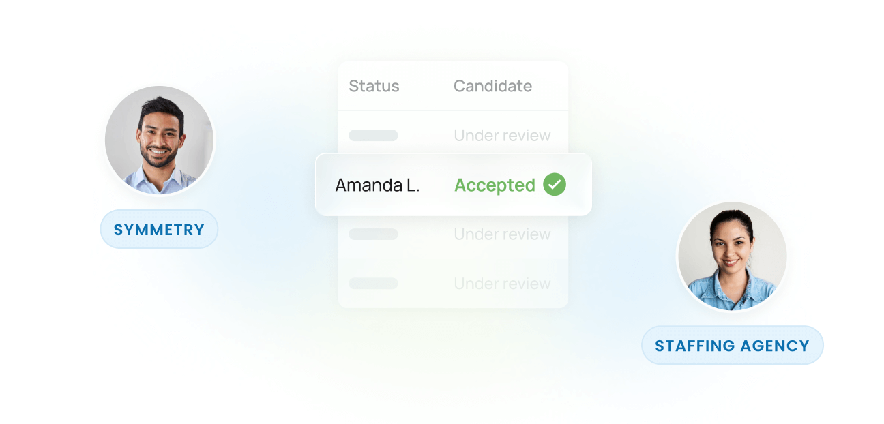Click the bottommost Under review text

click(502, 284)
